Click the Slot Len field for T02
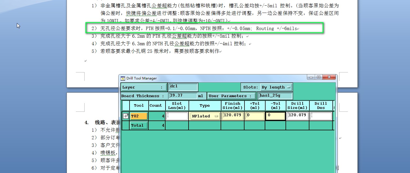Image resolution: width=410 pixels, height=173 pixels. (177, 116)
